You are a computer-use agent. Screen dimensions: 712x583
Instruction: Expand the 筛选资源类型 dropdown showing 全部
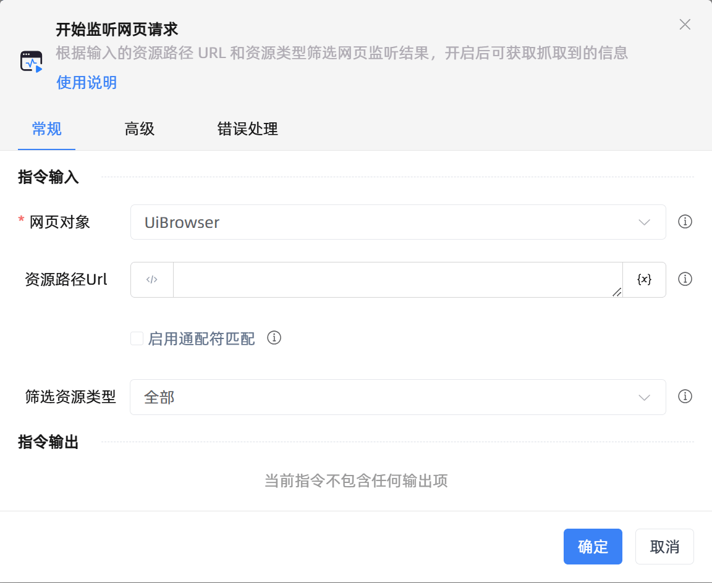pos(398,397)
